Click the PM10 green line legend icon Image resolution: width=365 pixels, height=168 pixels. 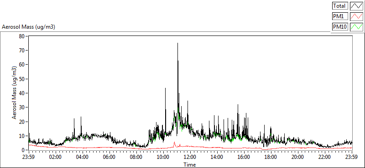356,27
